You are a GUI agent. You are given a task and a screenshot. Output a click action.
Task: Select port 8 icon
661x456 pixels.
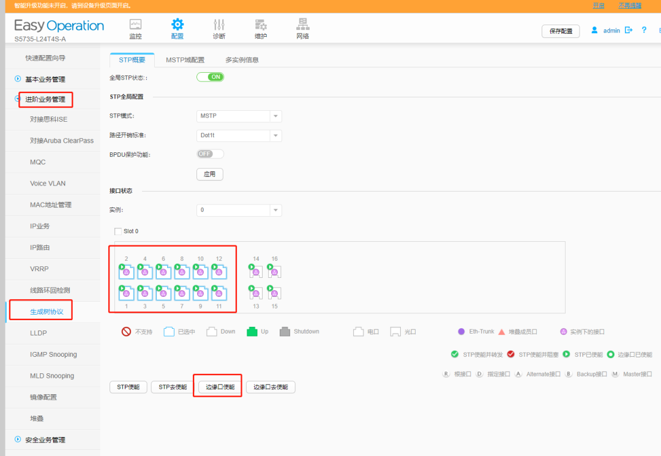coord(182,272)
